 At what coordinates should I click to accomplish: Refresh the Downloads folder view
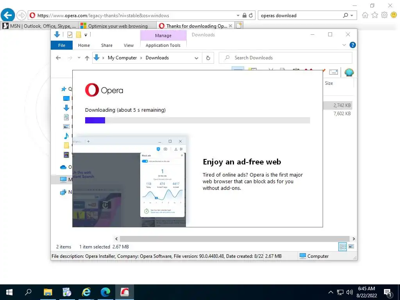[208, 58]
